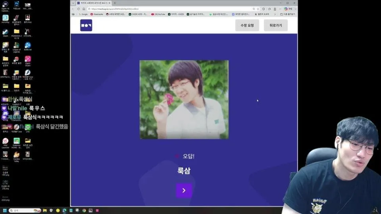This screenshot has width=381, height=214.
Task: Click the yellow circle taskbar icon
Action: [x=58, y=210]
